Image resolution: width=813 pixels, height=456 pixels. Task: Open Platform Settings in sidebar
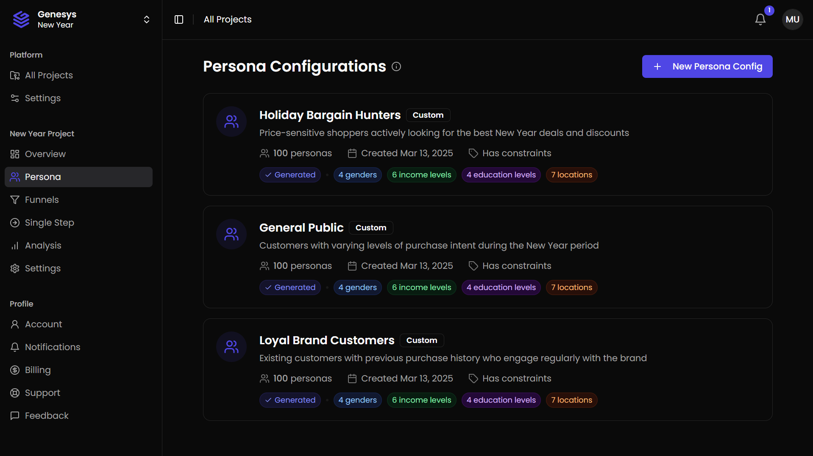click(x=78, y=98)
